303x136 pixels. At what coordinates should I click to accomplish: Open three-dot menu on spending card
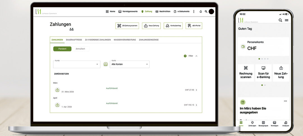pyautogui.click(x=285, y=101)
